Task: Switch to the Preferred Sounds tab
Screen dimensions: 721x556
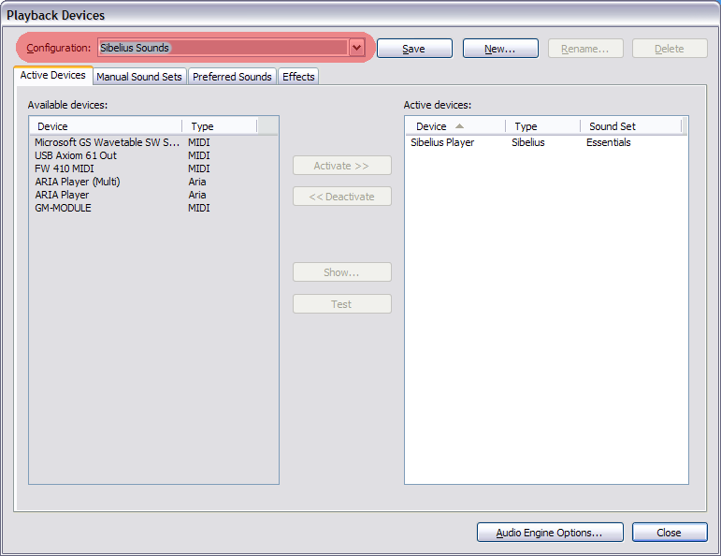Action: (232, 77)
